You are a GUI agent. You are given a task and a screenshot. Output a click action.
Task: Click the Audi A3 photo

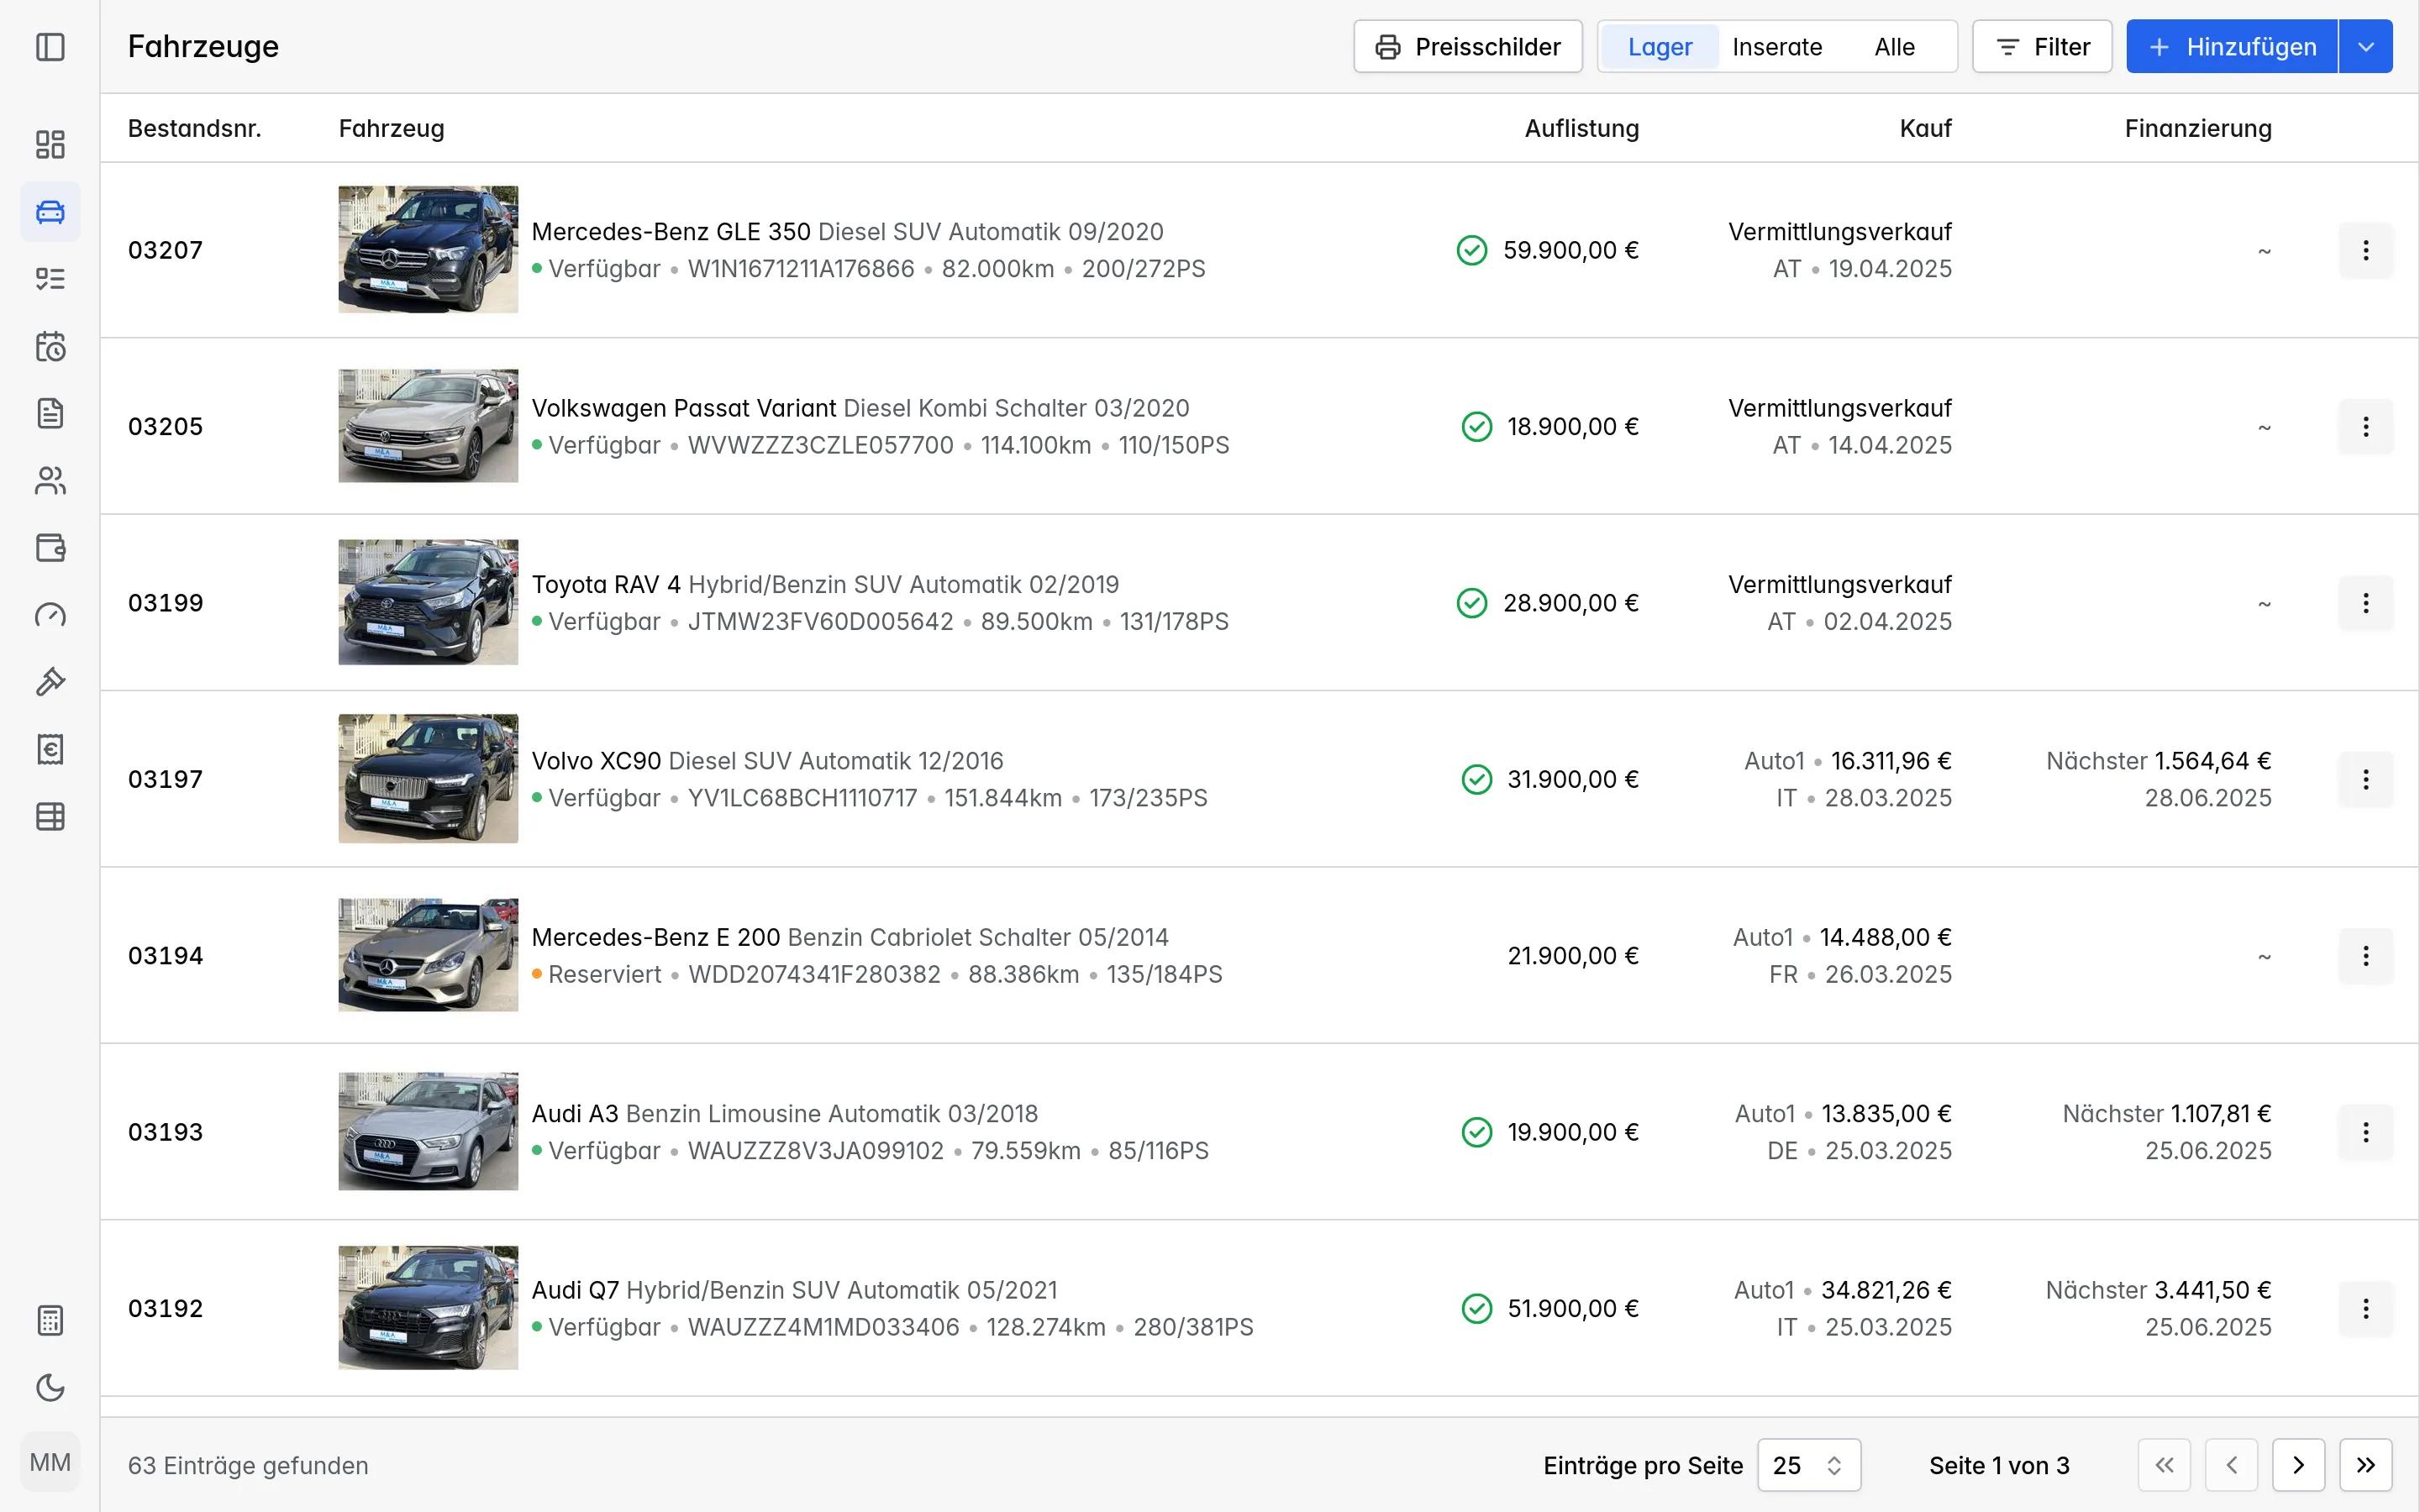428,1131
